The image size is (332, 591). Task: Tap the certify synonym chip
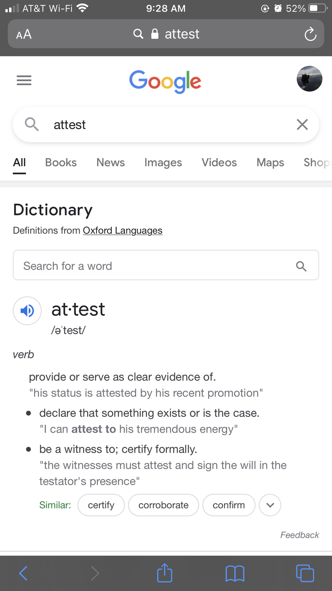(x=101, y=505)
